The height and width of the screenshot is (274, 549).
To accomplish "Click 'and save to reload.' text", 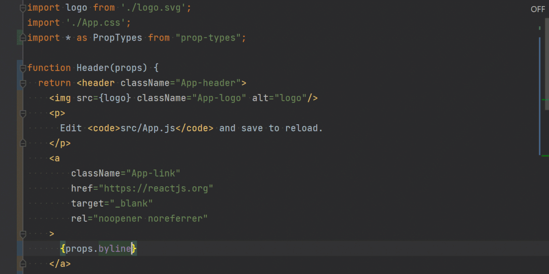I will coord(271,128).
